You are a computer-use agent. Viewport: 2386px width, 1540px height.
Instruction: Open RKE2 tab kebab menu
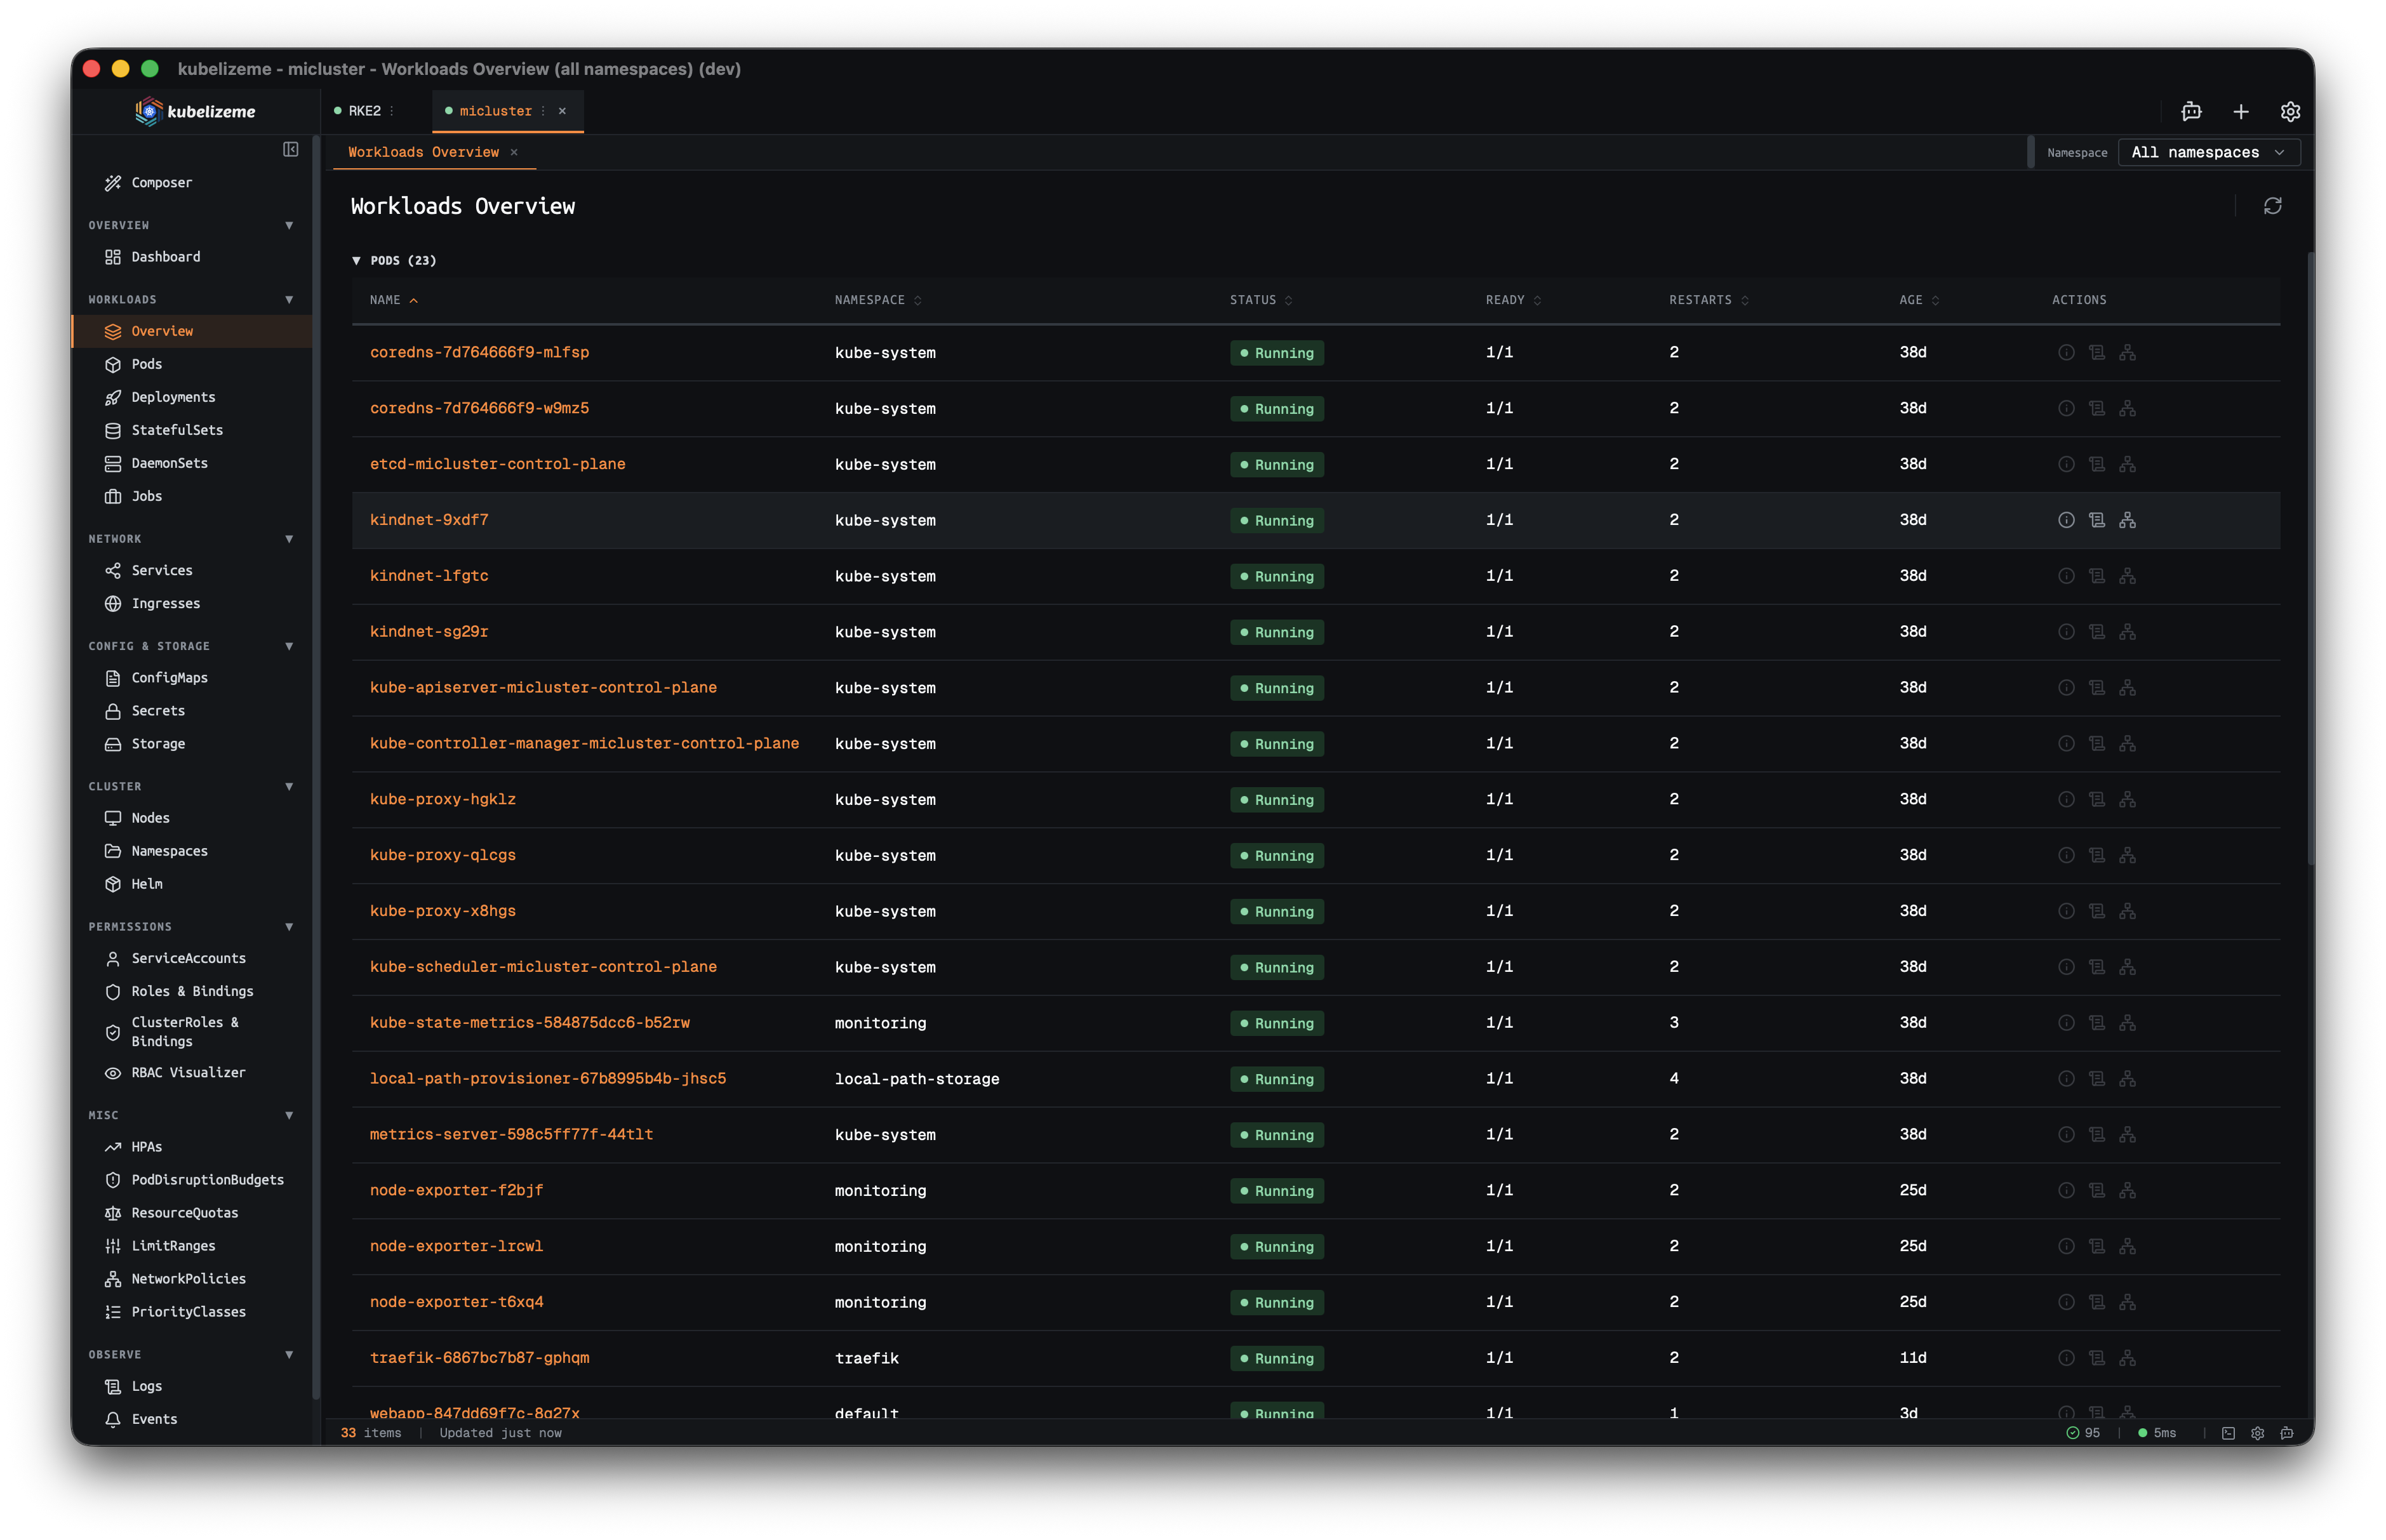coord(391,111)
